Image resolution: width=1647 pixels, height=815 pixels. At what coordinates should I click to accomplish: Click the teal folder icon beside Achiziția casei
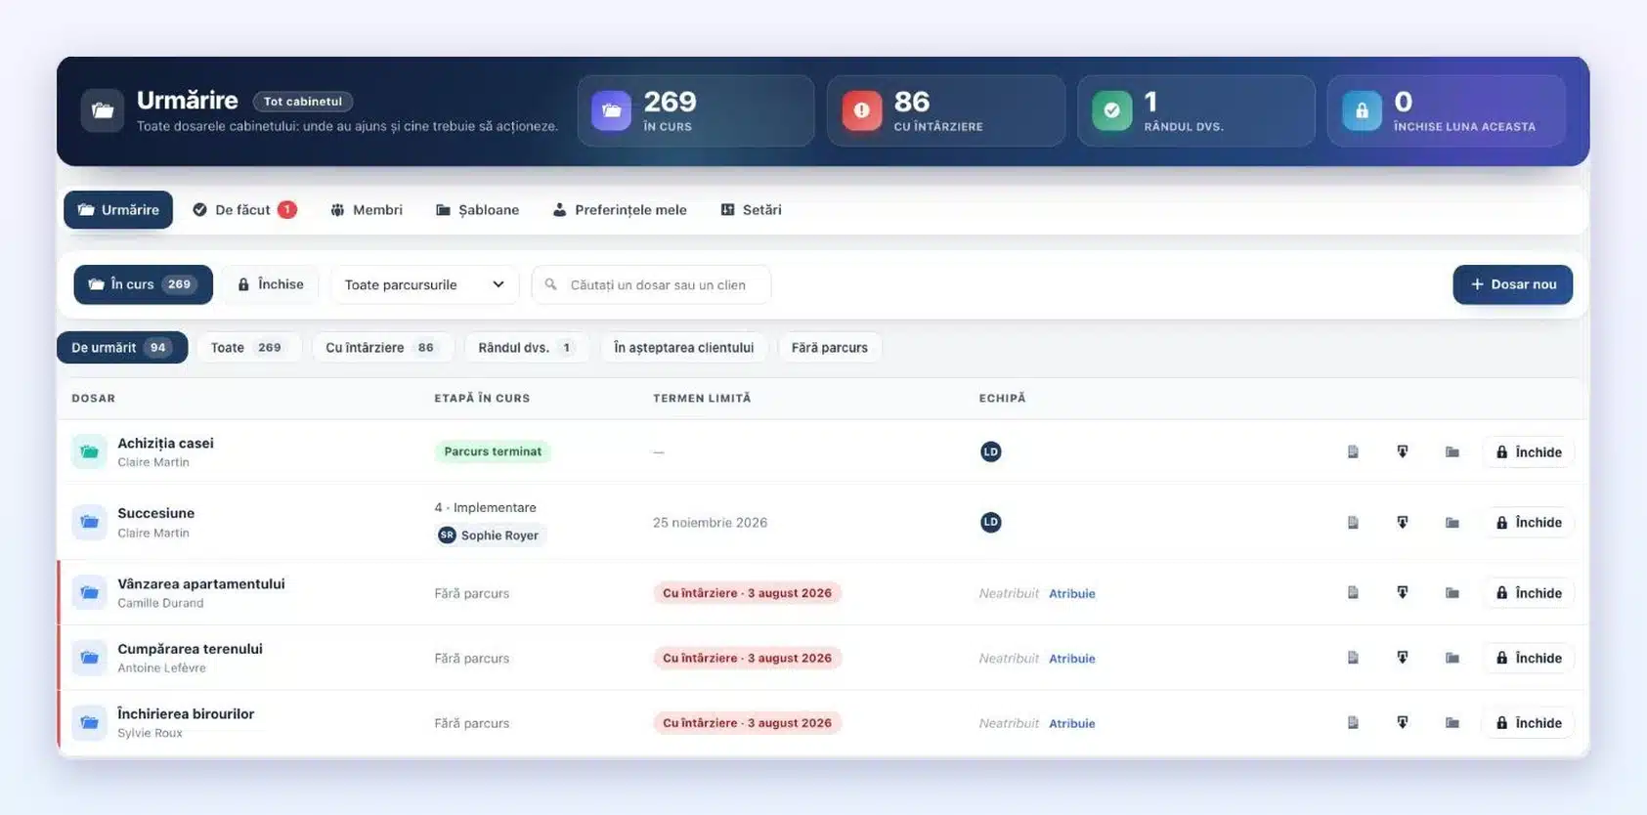89,451
